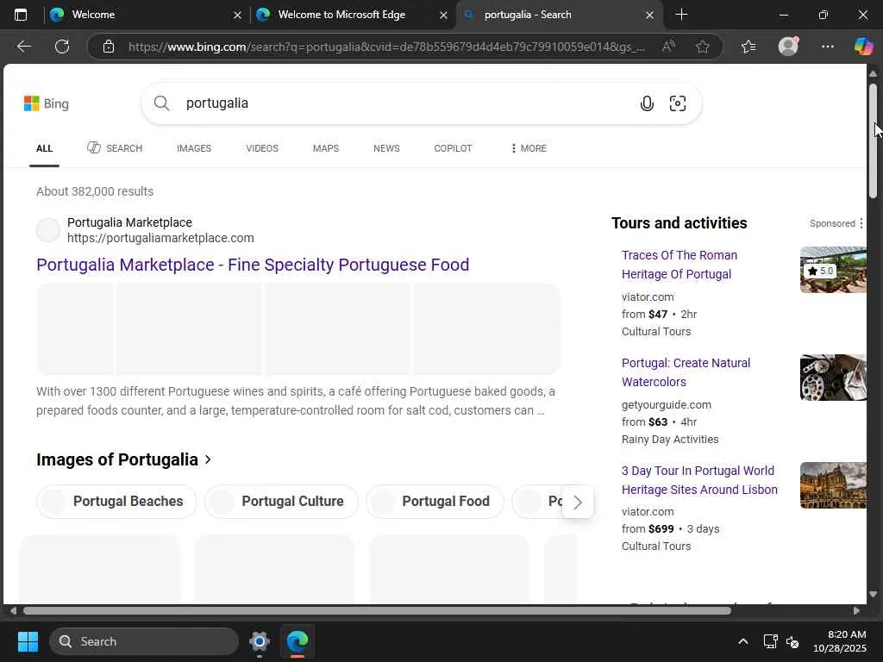Click the Natural Watercolors thumbnail
883x662 pixels.
click(833, 378)
